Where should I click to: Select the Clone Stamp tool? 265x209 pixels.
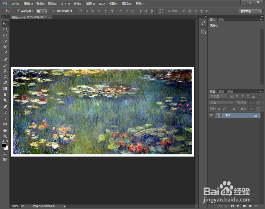point(5,71)
